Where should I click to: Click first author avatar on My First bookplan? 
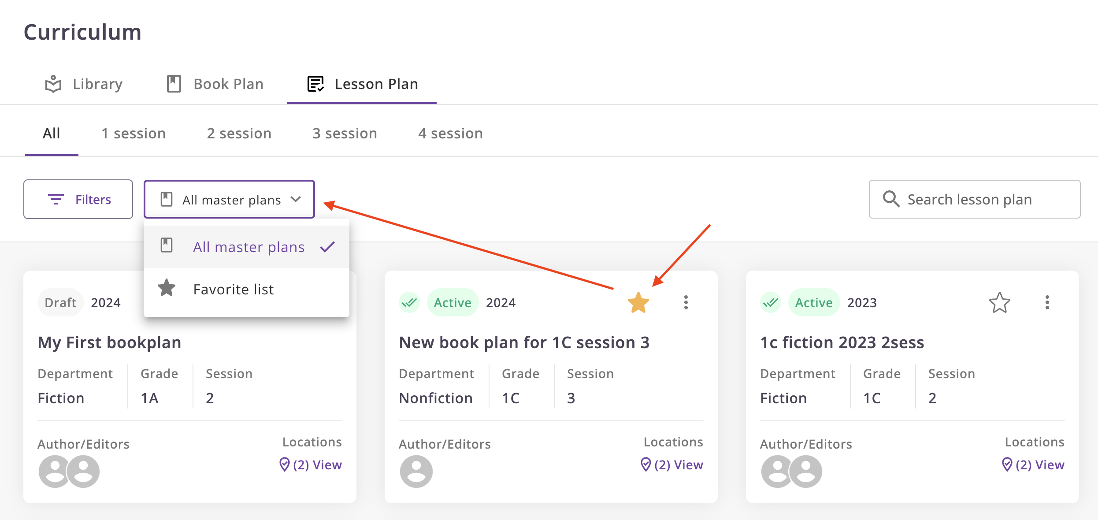coord(54,472)
